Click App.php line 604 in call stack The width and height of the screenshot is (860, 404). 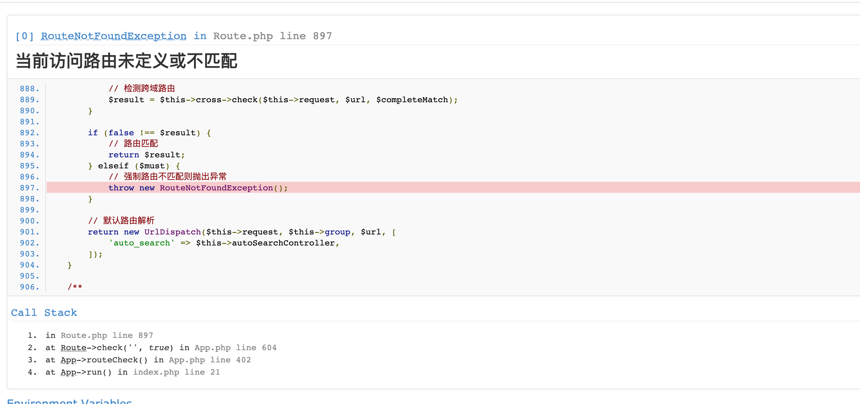pos(235,347)
